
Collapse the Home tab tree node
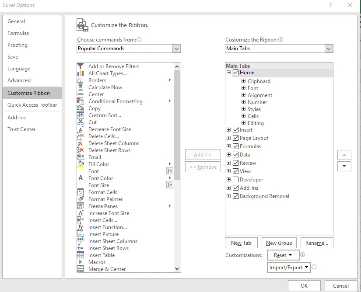[228, 73]
